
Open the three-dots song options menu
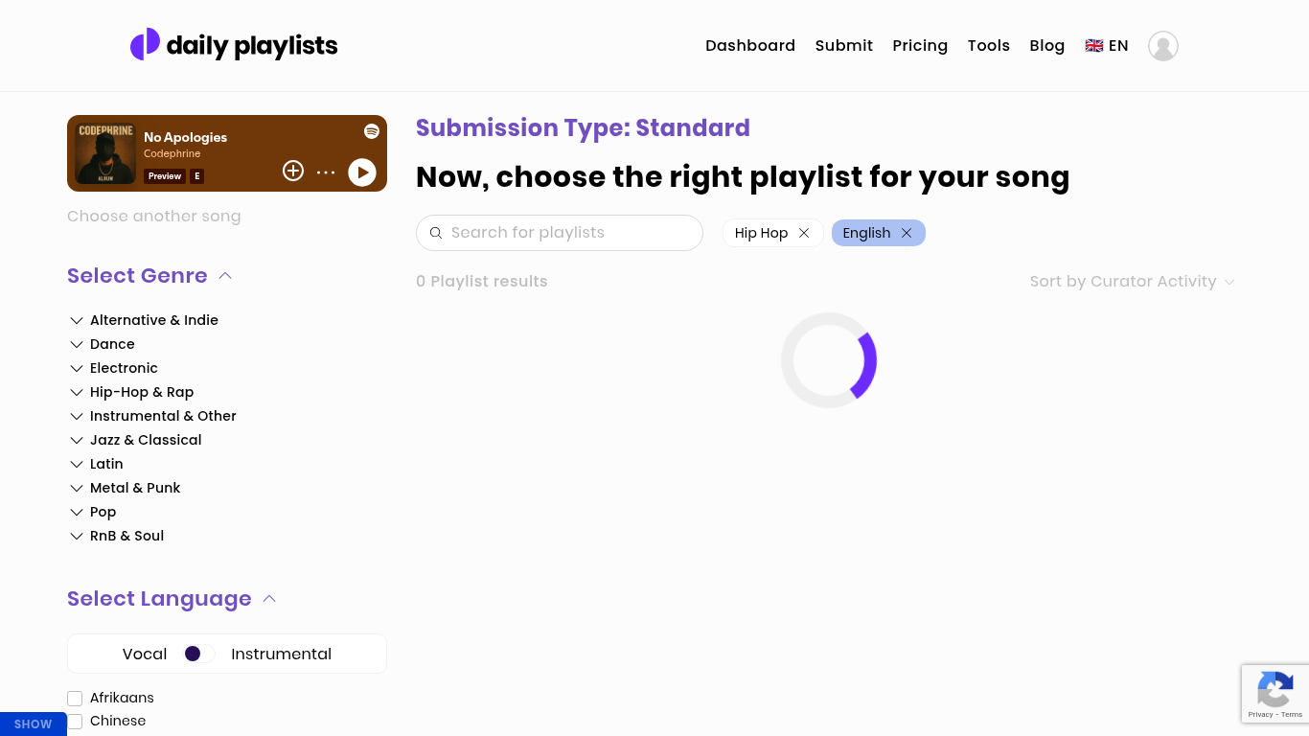[326, 172]
